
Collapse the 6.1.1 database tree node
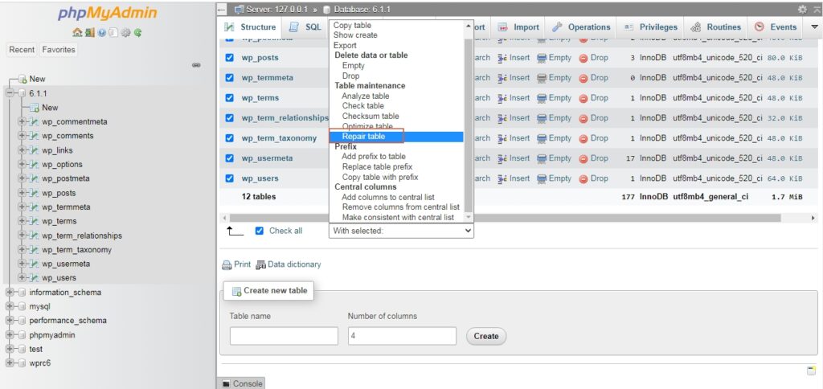tap(10, 93)
